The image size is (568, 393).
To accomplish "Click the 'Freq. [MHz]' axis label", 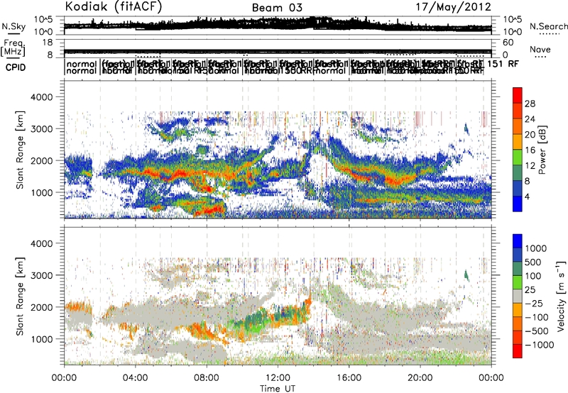I will coord(13,48).
